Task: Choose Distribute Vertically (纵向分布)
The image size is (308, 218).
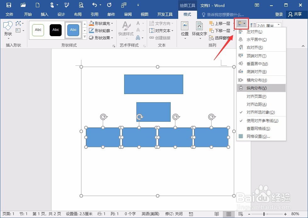Action: [261, 88]
